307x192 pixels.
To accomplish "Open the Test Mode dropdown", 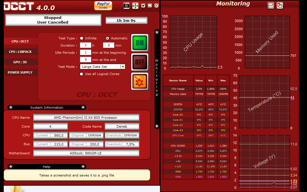I will point(103,67).
